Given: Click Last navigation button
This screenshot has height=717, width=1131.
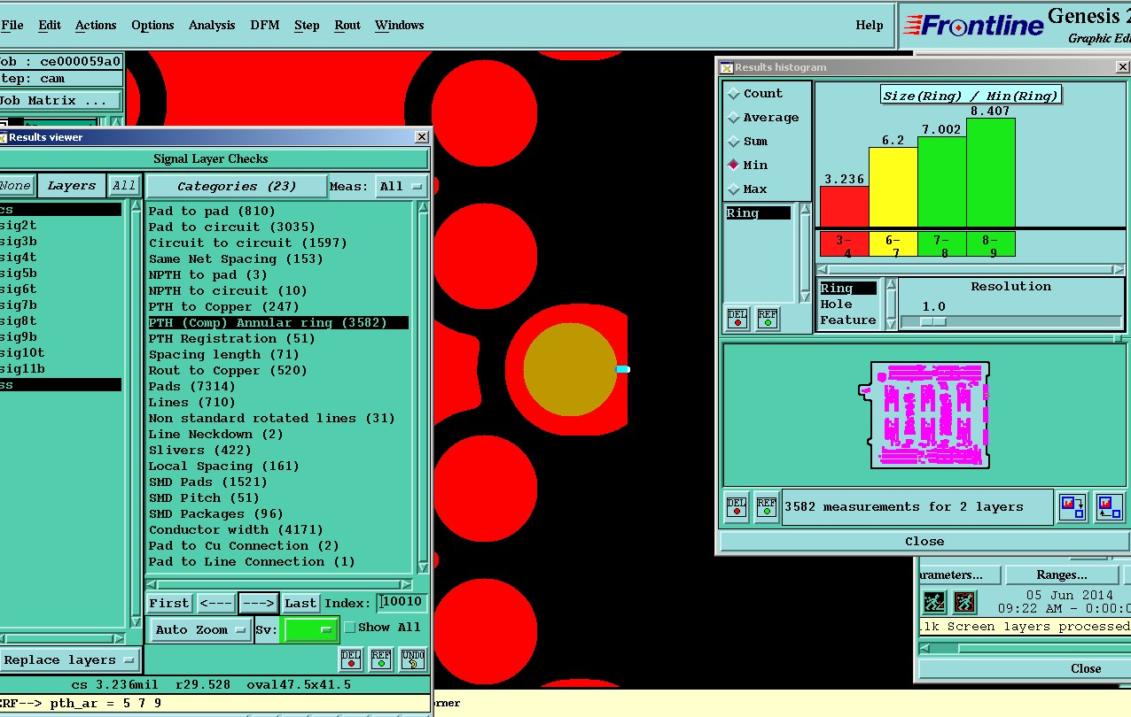Looking at the screenshot, I should click(x=300, y=603).
